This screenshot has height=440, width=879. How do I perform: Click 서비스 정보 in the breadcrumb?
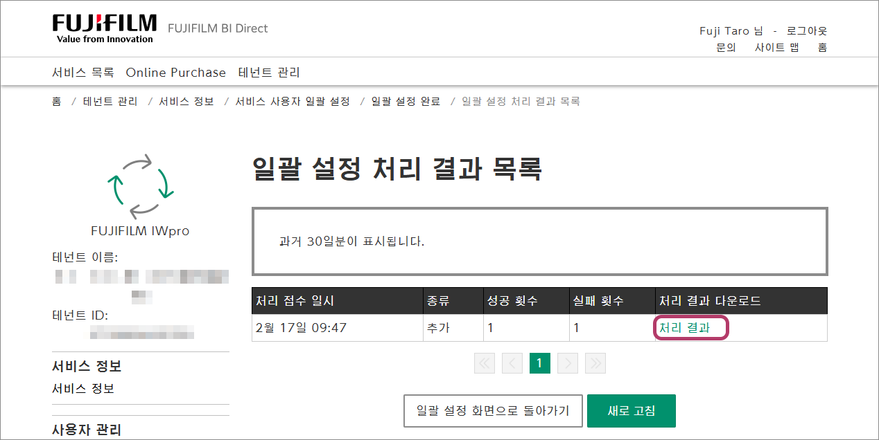186,102
